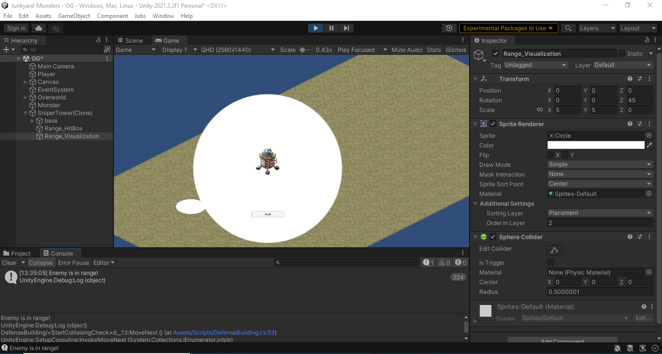Image resolution: width=662 pixels, height=354 pixels.
Task: Lock the Inspector panel
Action: 646,40
